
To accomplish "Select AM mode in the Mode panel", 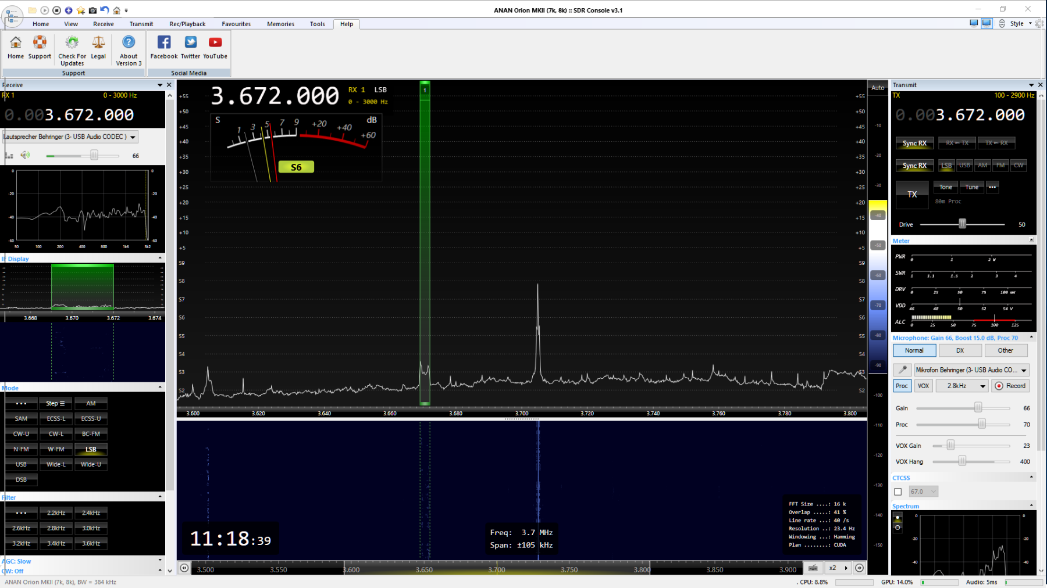I will pos(91,403).
